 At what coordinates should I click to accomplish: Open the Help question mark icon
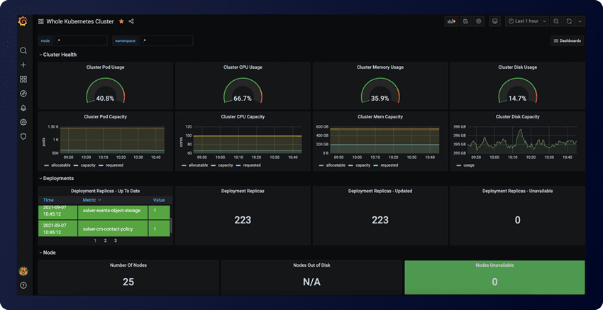tap(23, 285)
